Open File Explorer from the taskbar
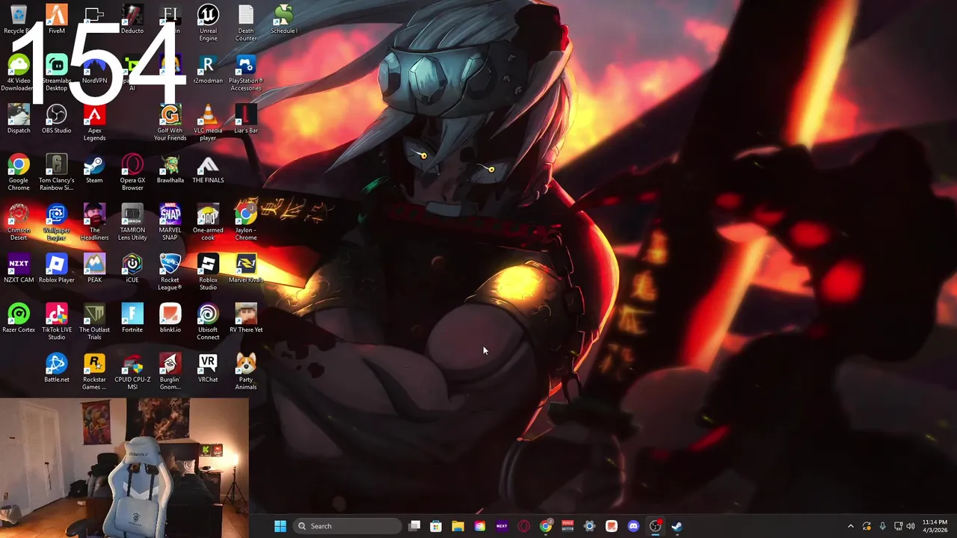The width and height of the screenshot is (957, 538). click(458, 526)
